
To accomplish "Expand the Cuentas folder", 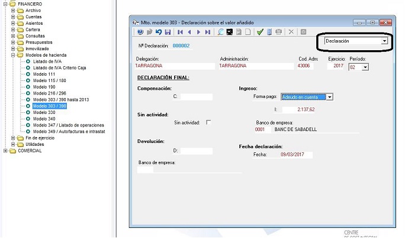I will pos(13,17).
